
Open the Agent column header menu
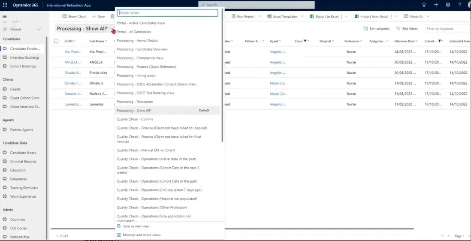[x=275, y=41]
